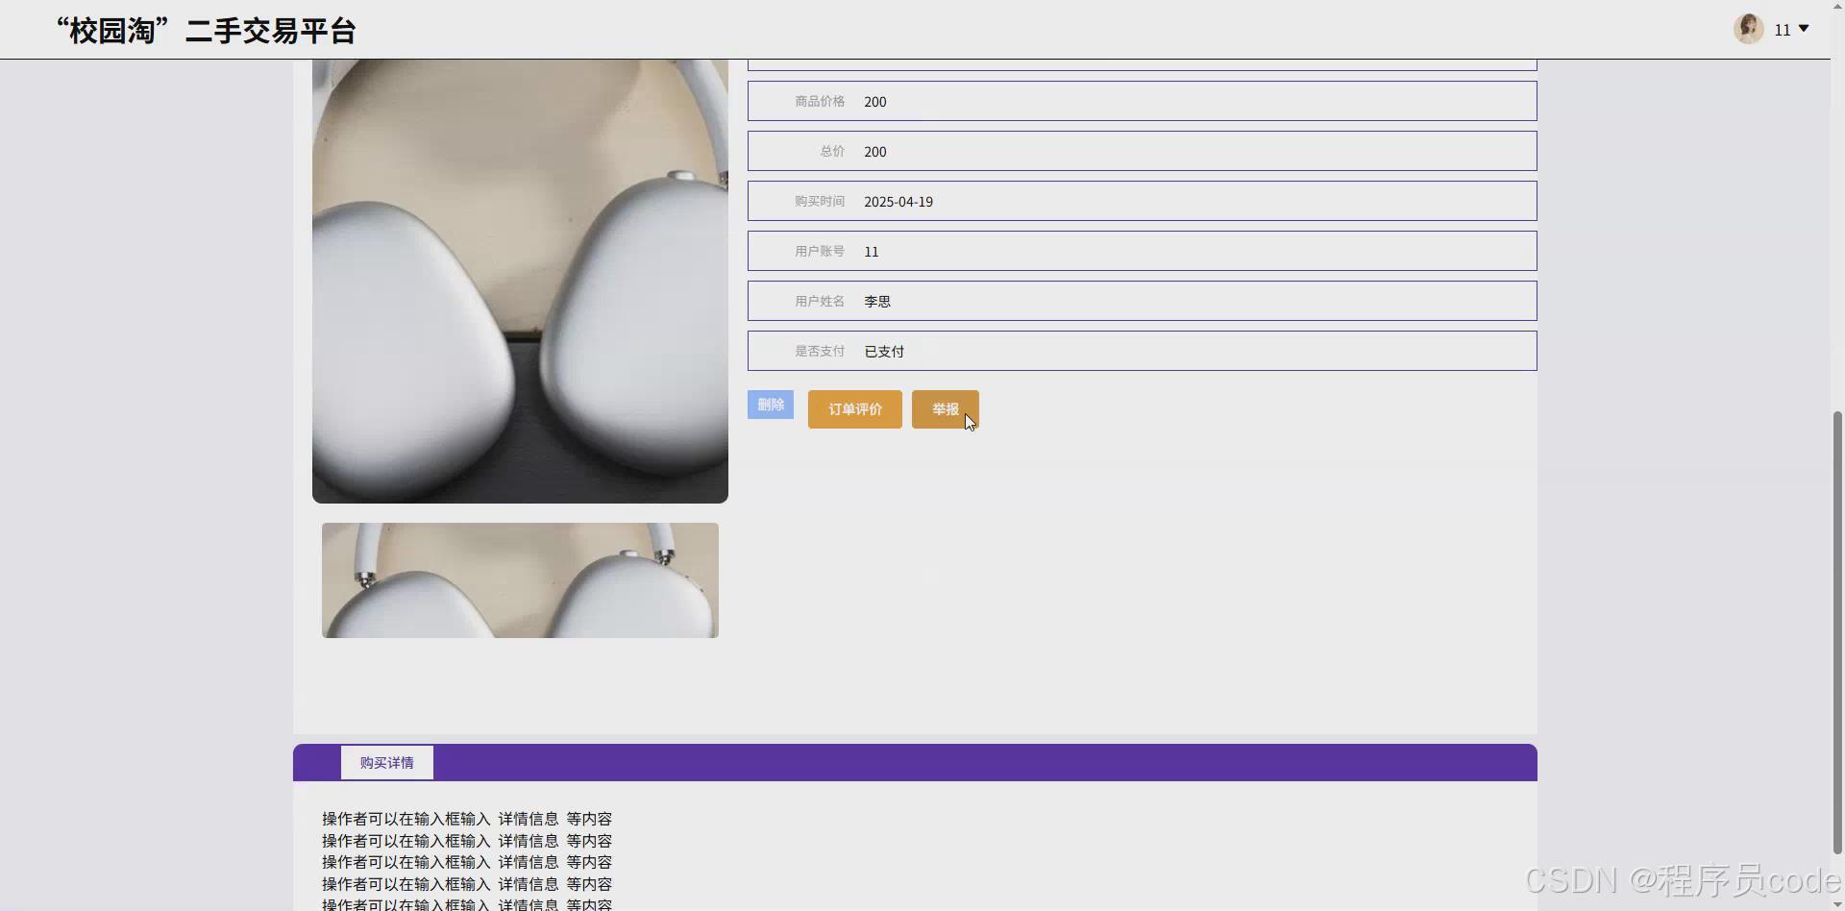The width and height of the screenshot is (1845, 911).
Task: Click the site title "校园淘"二手交易平台
Action: click(x=205, y=29)
